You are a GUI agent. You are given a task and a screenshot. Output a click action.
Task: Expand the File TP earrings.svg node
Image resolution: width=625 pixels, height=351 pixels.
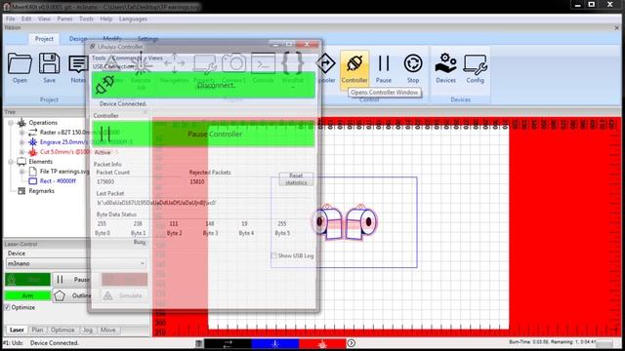pyautogui.click(x=21, y=172)
